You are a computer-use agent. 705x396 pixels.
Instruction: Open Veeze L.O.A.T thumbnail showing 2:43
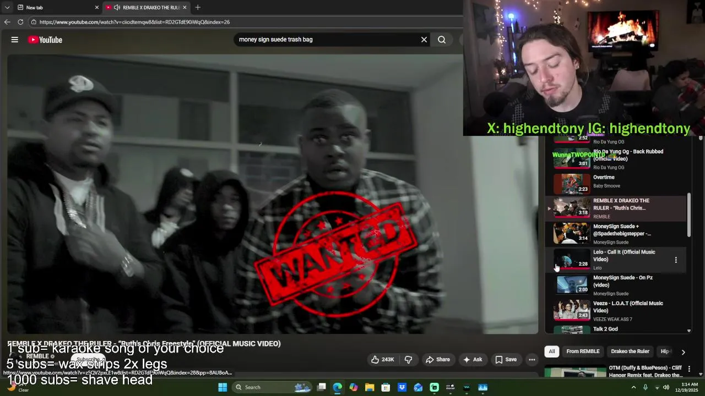pyautogui.click(x=572, y=310)
